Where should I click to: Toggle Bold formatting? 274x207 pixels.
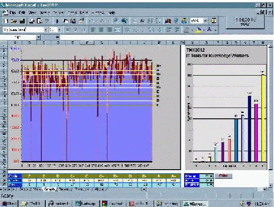click(x=68, y=30)
